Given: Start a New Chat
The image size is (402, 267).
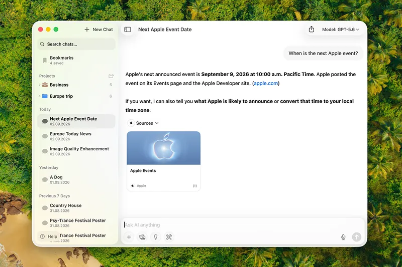Looking at the screenshot, I should pos(98,30).
